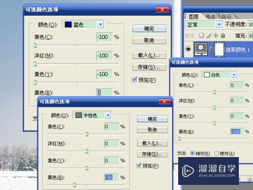Click the lock image pixels brush icon

[209, 35]
